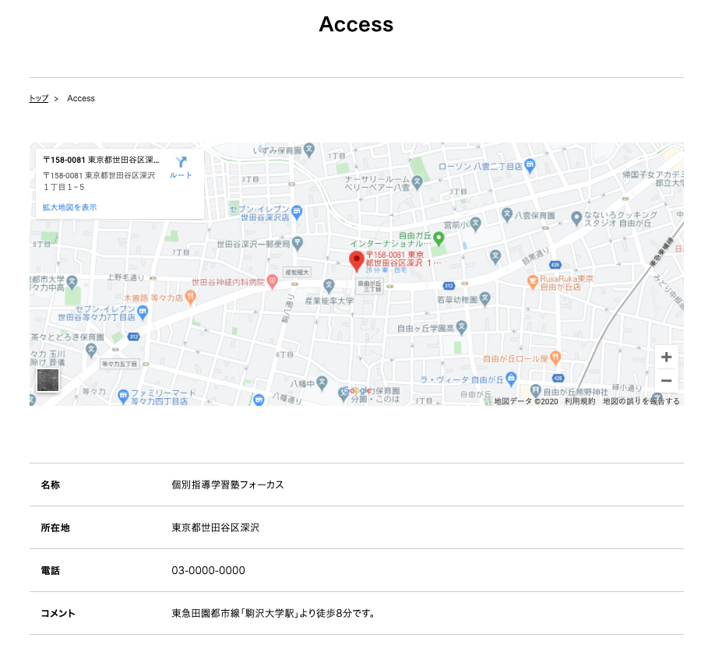Open 拡大地図を表示 larger map link

click(70, 207)
